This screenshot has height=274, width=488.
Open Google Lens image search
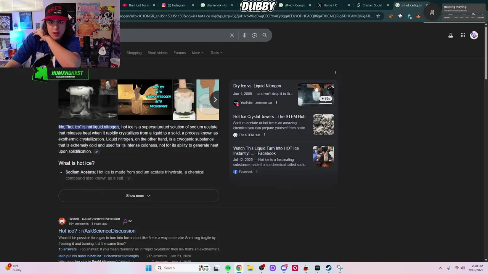(255, 35)
